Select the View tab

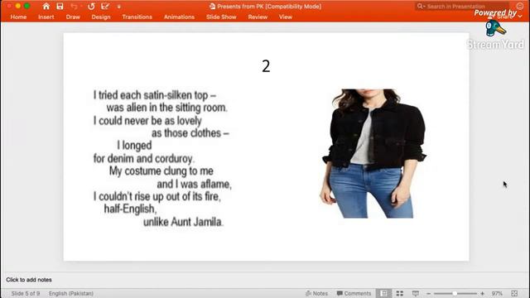(x=285, y=17)
